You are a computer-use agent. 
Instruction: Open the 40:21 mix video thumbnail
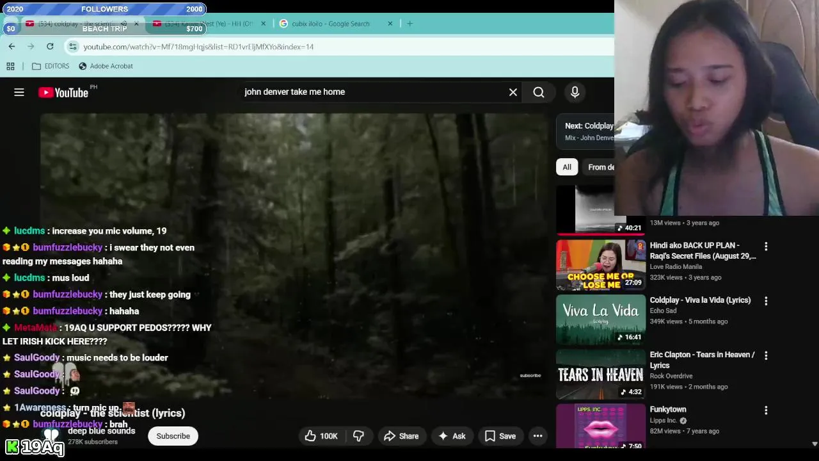click(601, 210)
